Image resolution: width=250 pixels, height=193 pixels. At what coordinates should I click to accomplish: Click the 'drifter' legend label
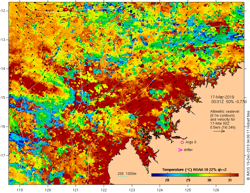(188, 150)
